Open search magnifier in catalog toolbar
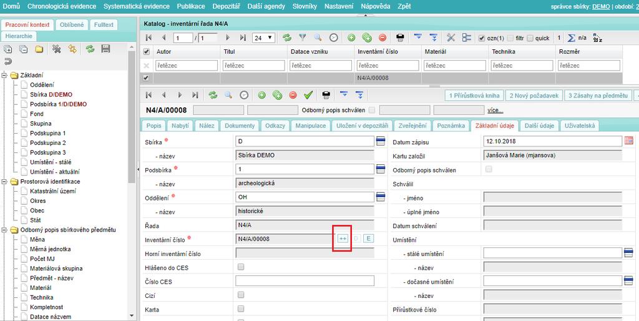639x321 pixels. point(318,38)
